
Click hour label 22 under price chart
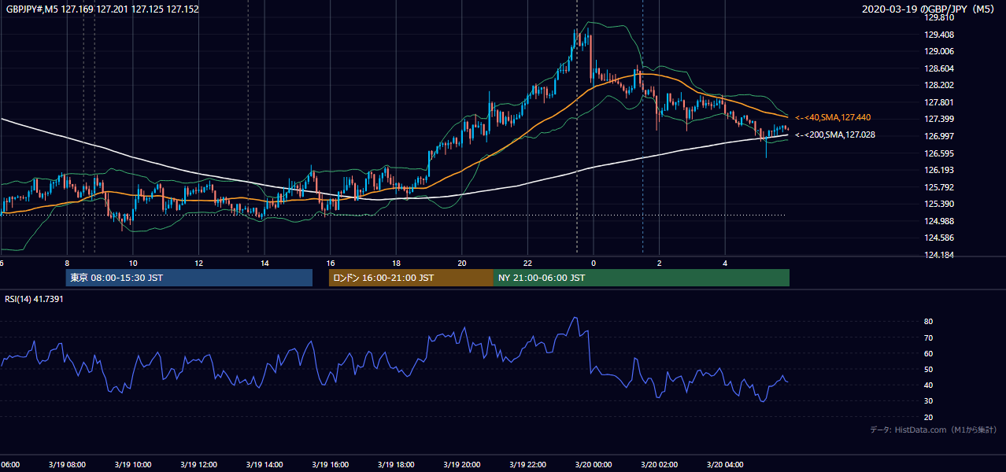(527, 264)
